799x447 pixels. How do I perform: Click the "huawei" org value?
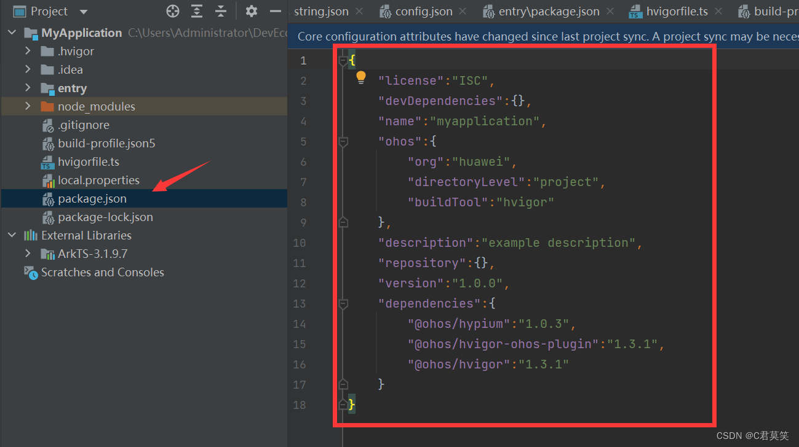point(481,161)
